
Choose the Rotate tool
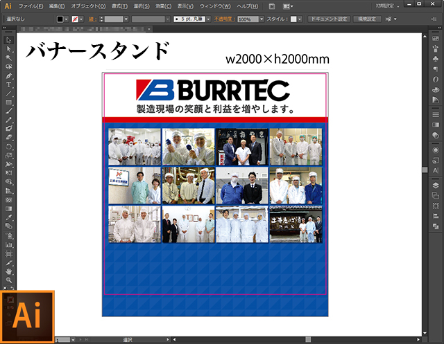8,147
